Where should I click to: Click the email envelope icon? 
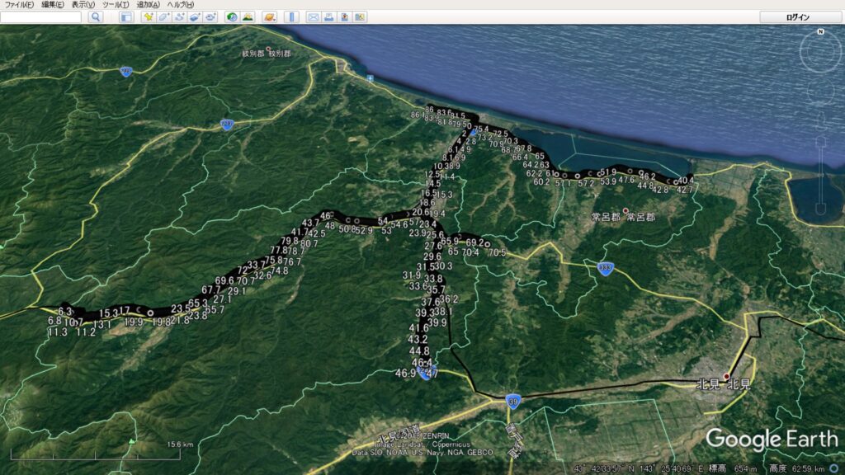pyautogui.click(x=313, y=16)
